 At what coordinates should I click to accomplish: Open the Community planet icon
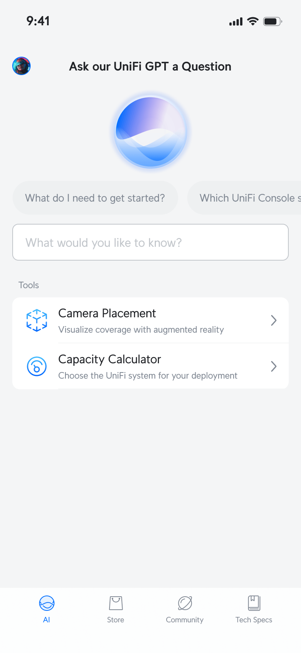tap(185, 603)
